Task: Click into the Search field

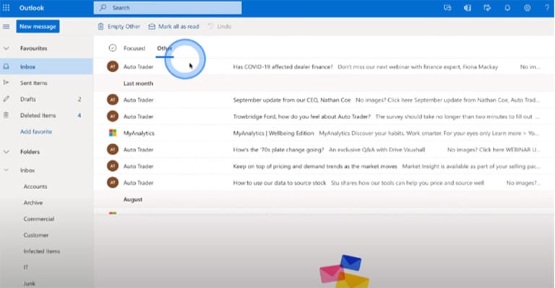Action: [168, 8]
